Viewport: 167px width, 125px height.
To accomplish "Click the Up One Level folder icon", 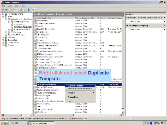I will (11, 10).
